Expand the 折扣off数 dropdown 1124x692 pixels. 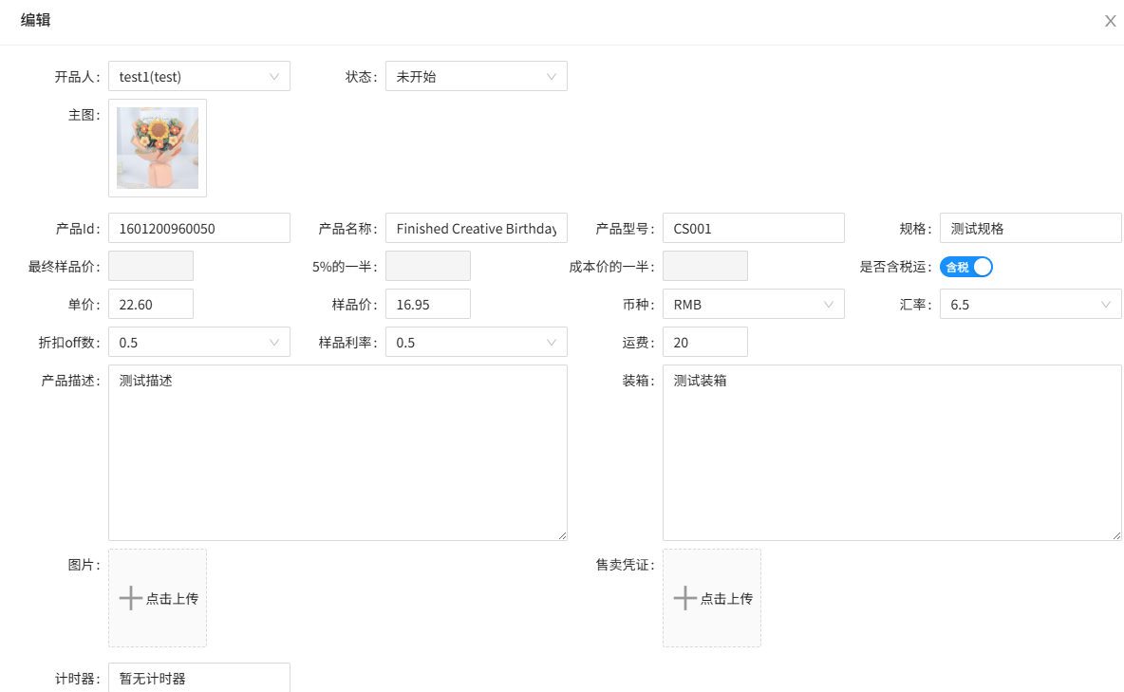coord(199,342)
